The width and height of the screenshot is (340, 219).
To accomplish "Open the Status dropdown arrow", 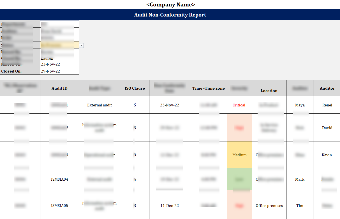I will pos(81,45).
